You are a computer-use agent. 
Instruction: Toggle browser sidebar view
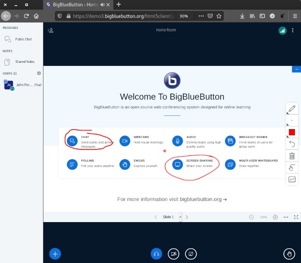click(262, 16)
